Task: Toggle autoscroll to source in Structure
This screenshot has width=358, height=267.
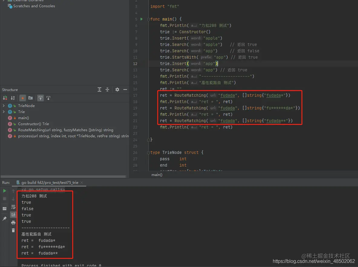Action: click(x=41, y=98)
